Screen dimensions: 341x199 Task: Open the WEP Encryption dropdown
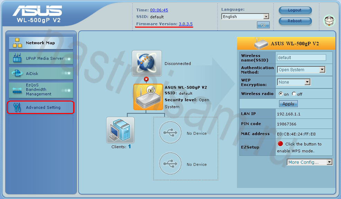pos(294,82)
